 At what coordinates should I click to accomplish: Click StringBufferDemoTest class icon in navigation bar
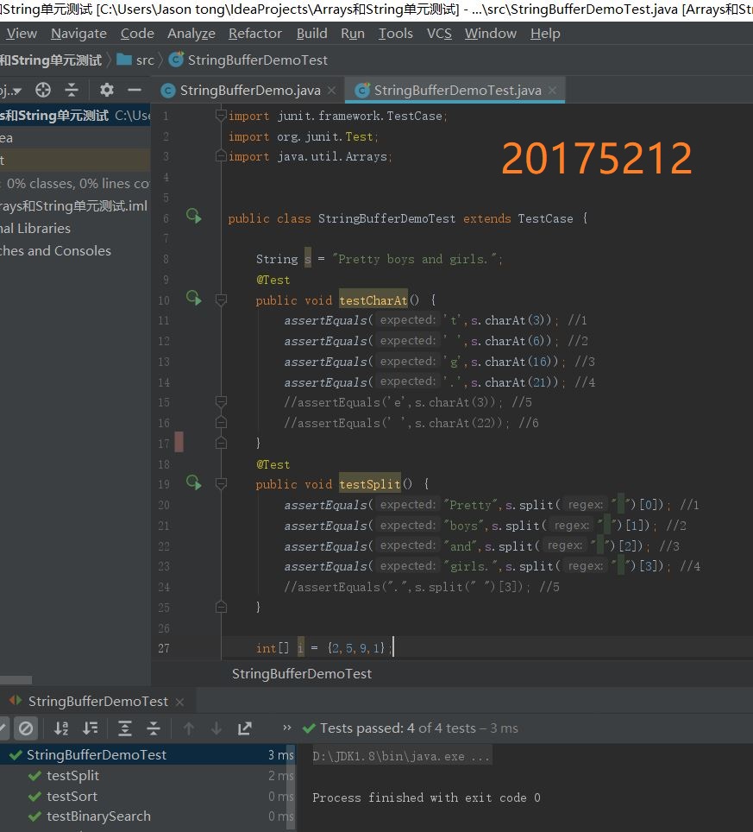pyautogui.click(x=176, y=60)
